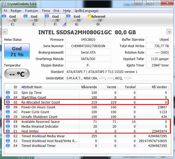Click the Rotation Rate value ---- (SSD)

(x=158, y=53)
